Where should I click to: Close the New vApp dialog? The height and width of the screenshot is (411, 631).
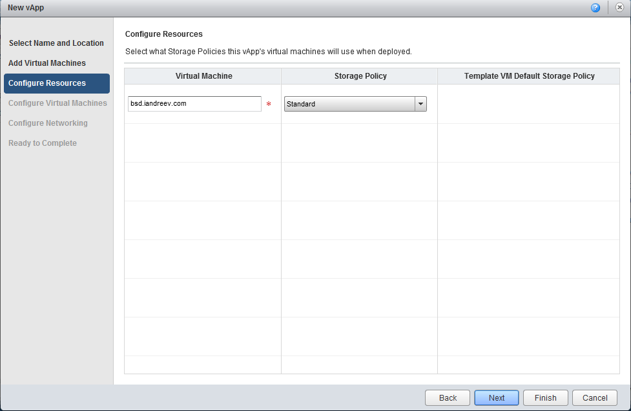tap(620, 8)
